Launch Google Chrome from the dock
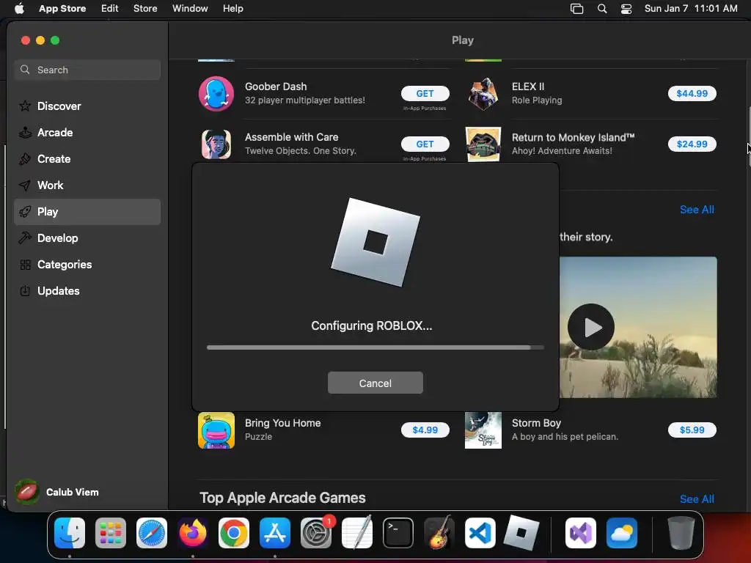Image resolution: width=751 pixels, height=563 pixels. click(x=234, y=533)
